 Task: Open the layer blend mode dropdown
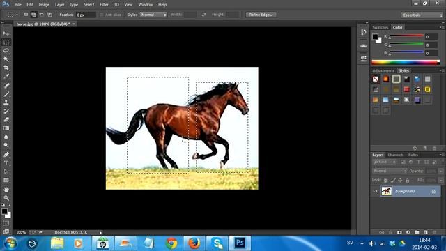coord(390,171)
